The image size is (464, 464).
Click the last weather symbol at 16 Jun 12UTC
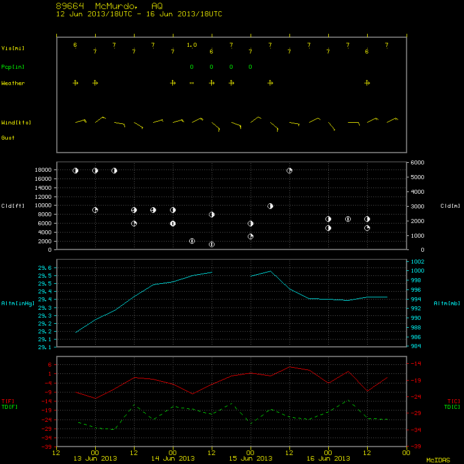(367, 83)
